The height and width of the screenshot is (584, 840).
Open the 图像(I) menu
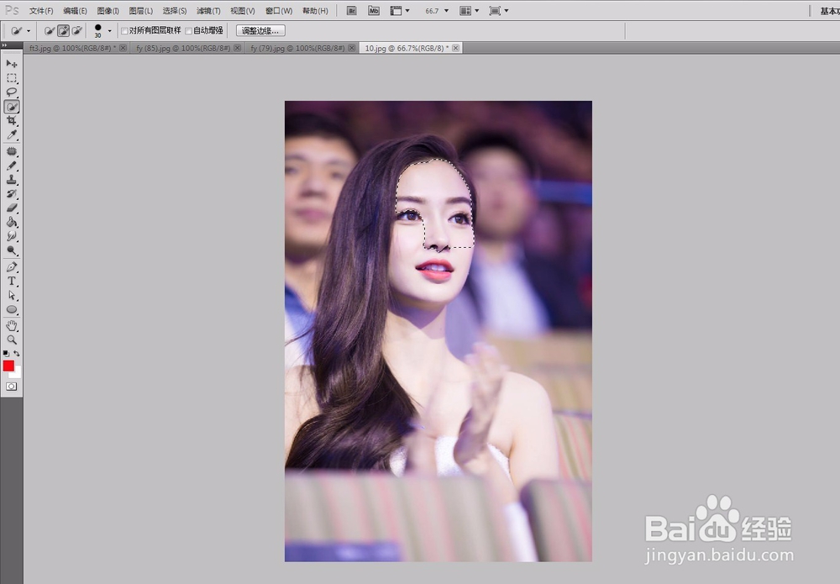coord(108,11)
